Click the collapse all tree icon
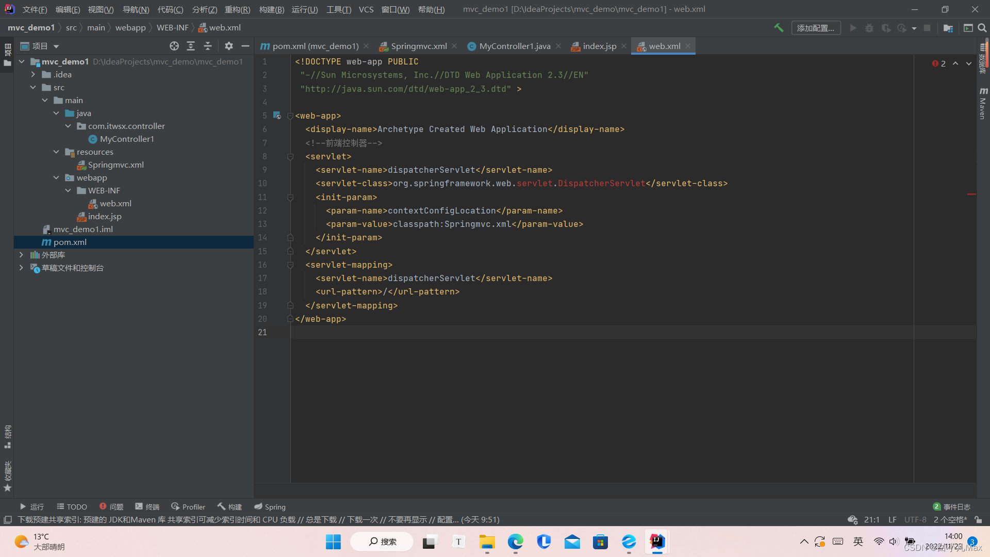Image resolution: width=990 pixels, height=557 pixels. [x=208, y=46]
